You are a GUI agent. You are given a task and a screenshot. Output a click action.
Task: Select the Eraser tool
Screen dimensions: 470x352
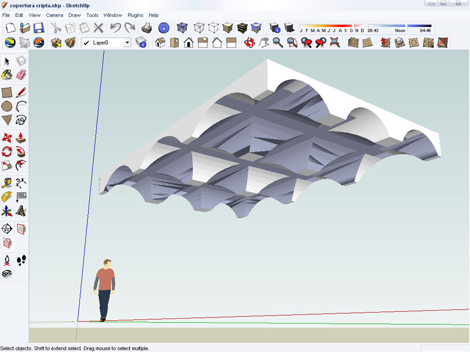pyautogui.click(x=21, y=75)
